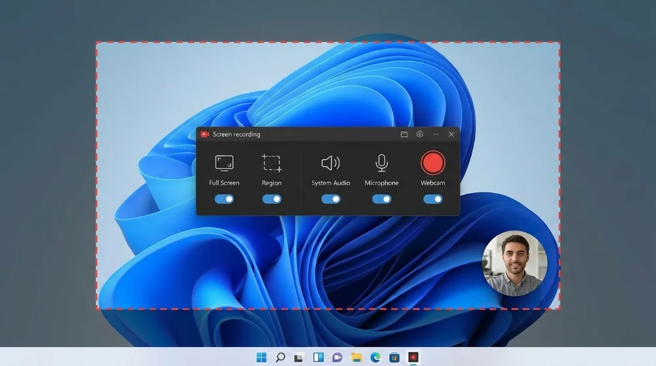The width and height of the screenshot is (656, 366).
Task: Open File Explorer from the taskbar
Action: click(x=356, y=357)
